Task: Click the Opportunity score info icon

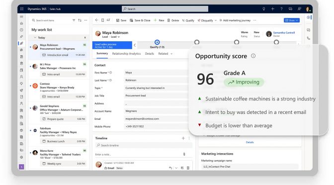Action: [x=253, y=56]
